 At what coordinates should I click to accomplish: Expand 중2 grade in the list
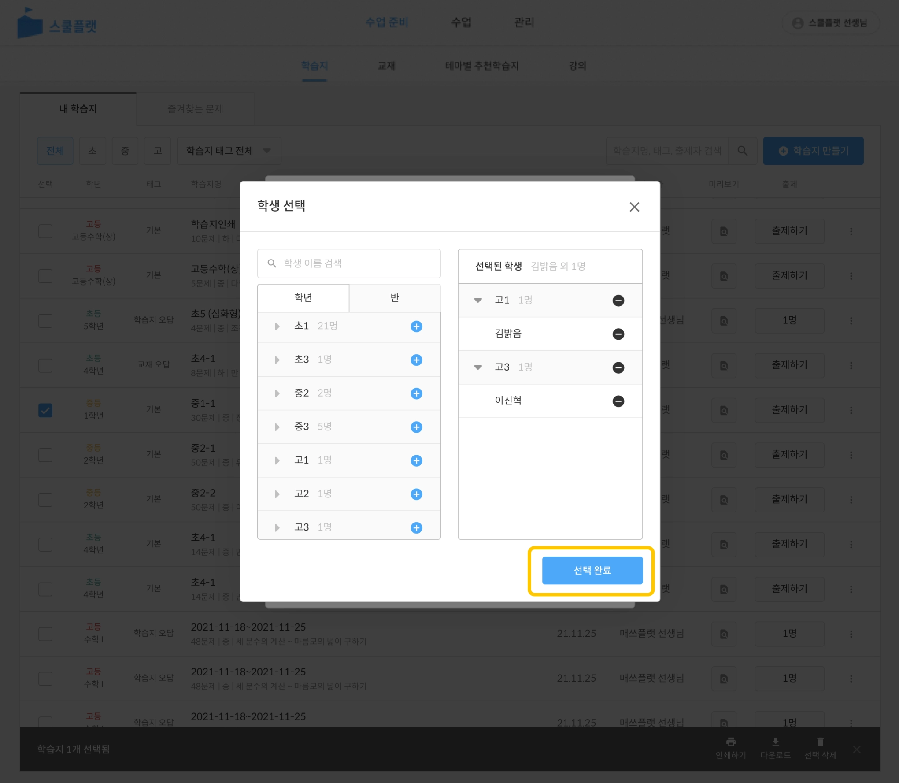pyautogui.click(x=277, y=393)
